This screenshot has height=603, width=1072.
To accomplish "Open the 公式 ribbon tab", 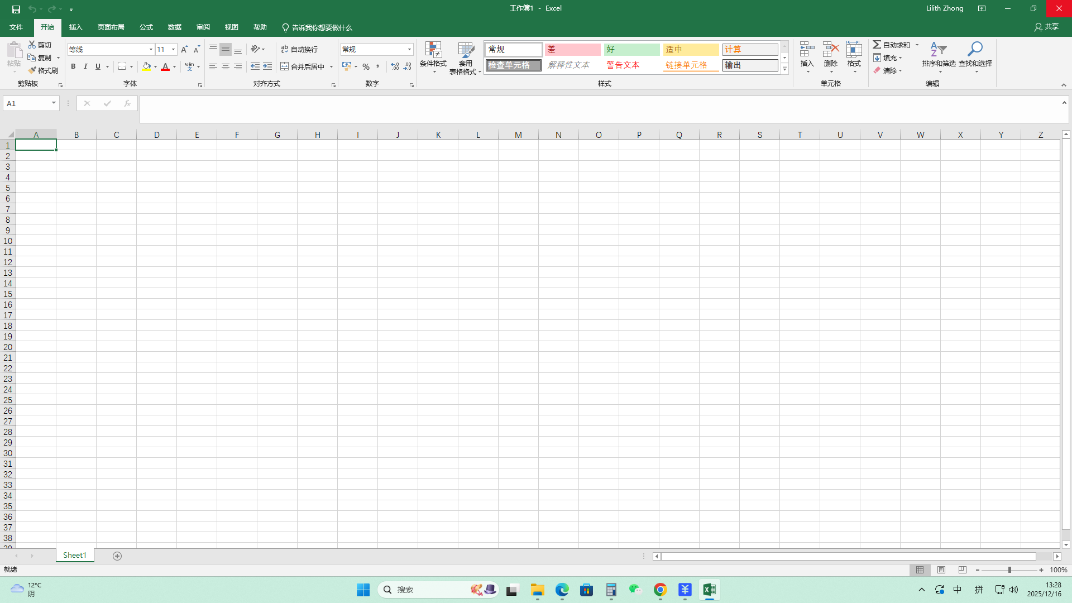I will coord(146,27).
